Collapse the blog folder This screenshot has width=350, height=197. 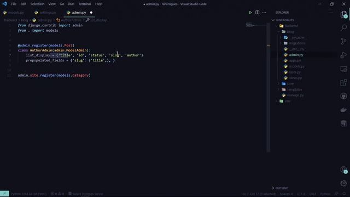290,32
